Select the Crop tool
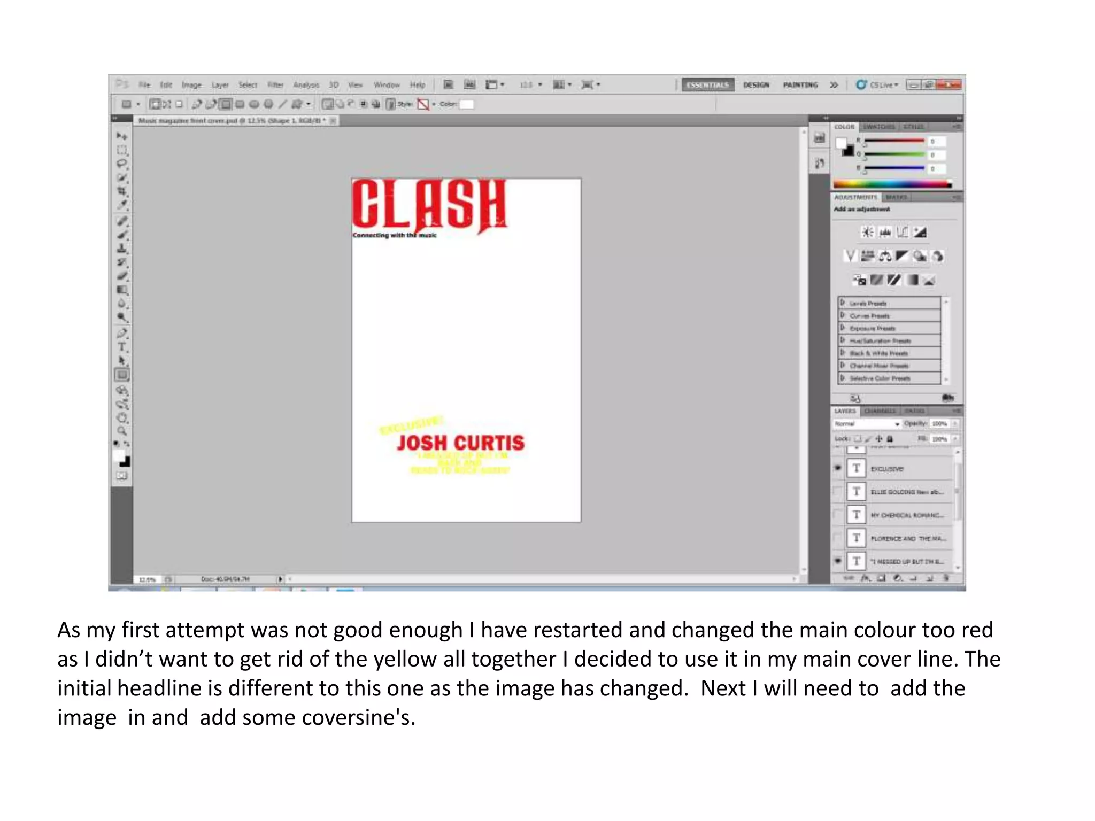Screen dimensions: 1095x821 (x=122, y=191)
